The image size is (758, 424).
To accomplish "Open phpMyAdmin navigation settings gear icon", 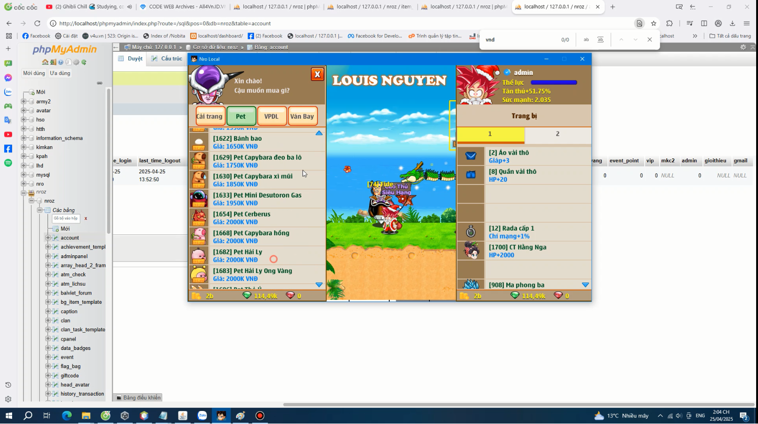I will 76,62.
